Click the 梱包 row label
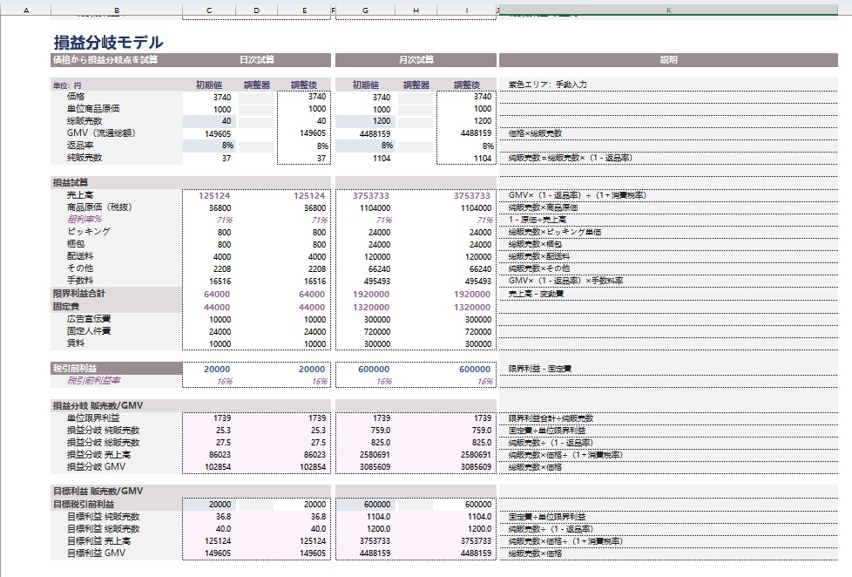Image resolution: width=852 pixels, height=577 pixels. (x=76, y=244)
